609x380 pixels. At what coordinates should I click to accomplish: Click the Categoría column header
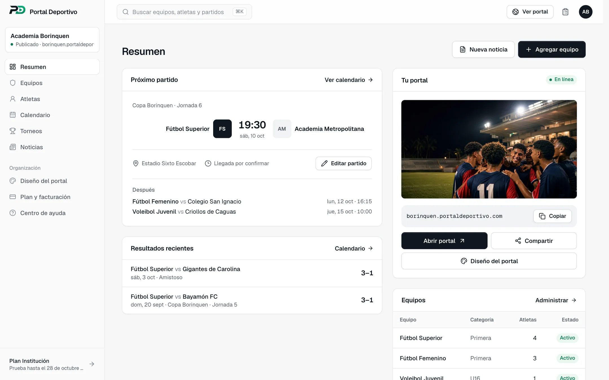coord(482,319)
